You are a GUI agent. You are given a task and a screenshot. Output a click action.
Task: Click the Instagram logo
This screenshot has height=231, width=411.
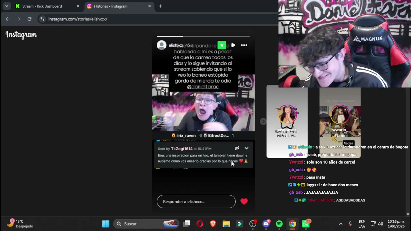pos(21,35)
